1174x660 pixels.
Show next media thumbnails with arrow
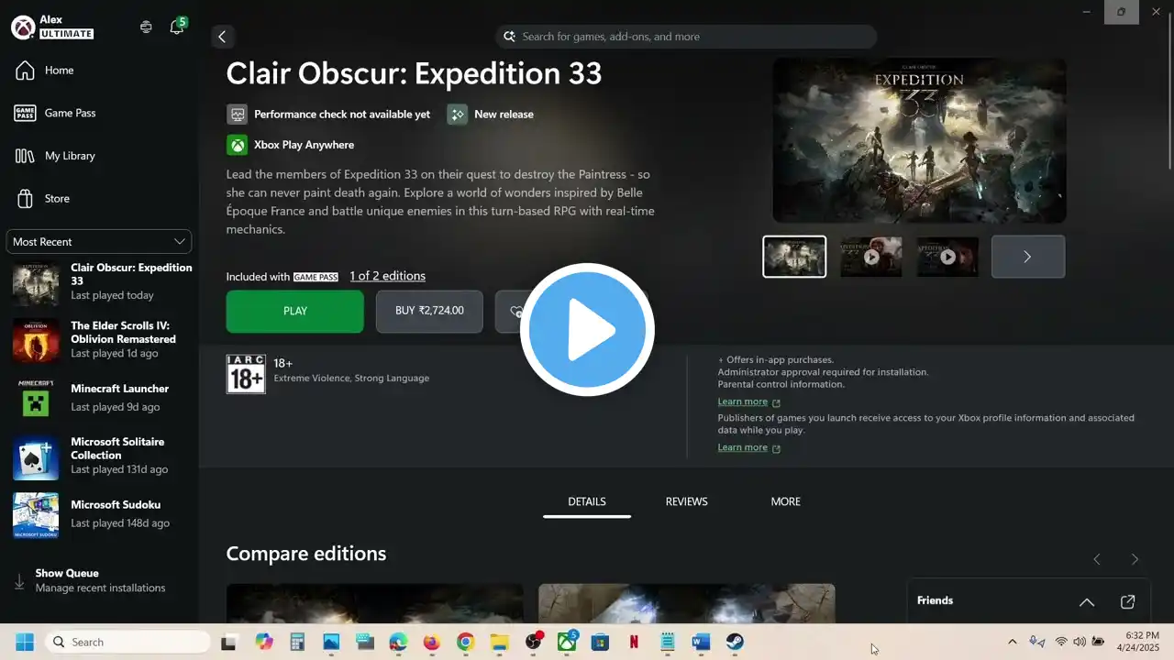[x=1027, y=257]
